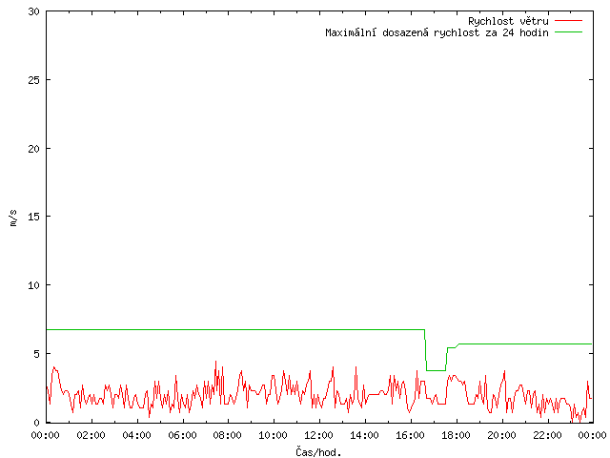Screen dimensions: 610x458
Task: Click the 'm/s' axis unit label
Action: click(13, 218)
